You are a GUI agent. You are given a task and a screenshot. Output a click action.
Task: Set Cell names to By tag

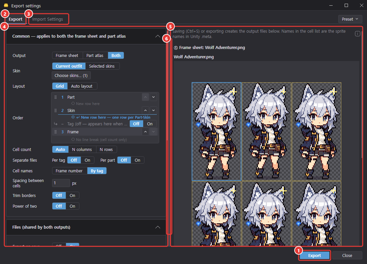pos(97,171)
